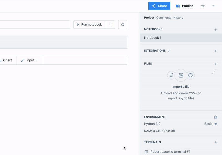Switch to the Comments tab

point(164,17)
